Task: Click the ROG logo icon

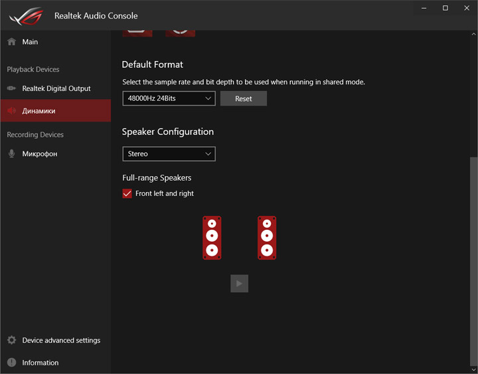Action: coord(25,15)
